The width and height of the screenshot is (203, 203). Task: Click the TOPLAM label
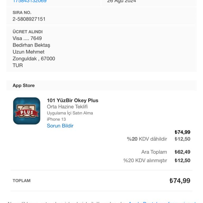tap(21, 181)
